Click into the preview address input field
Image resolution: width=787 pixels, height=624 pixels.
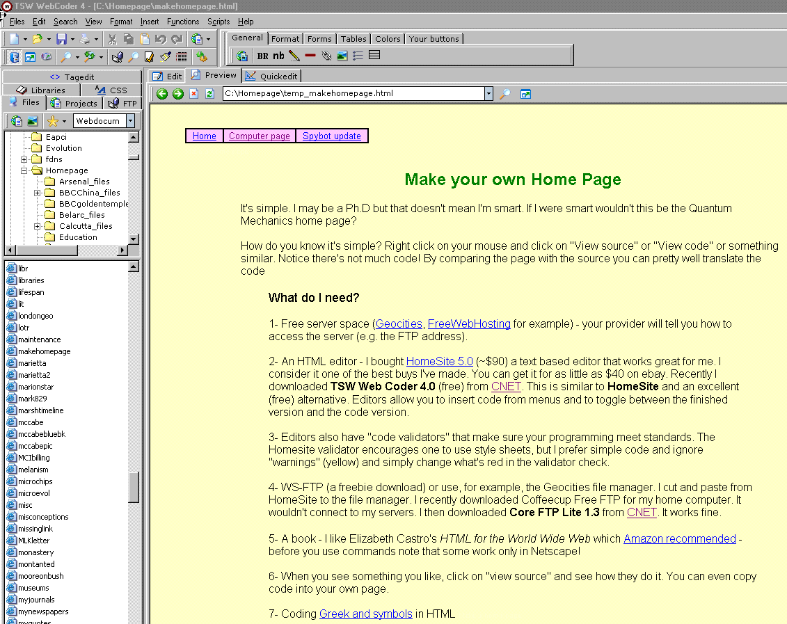point(353,94)
